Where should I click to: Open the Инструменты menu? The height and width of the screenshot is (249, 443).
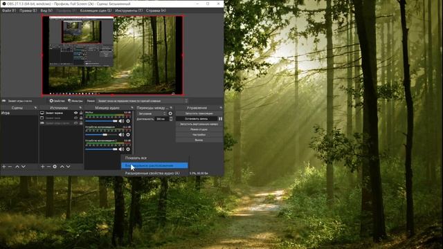tap(129, 10)
